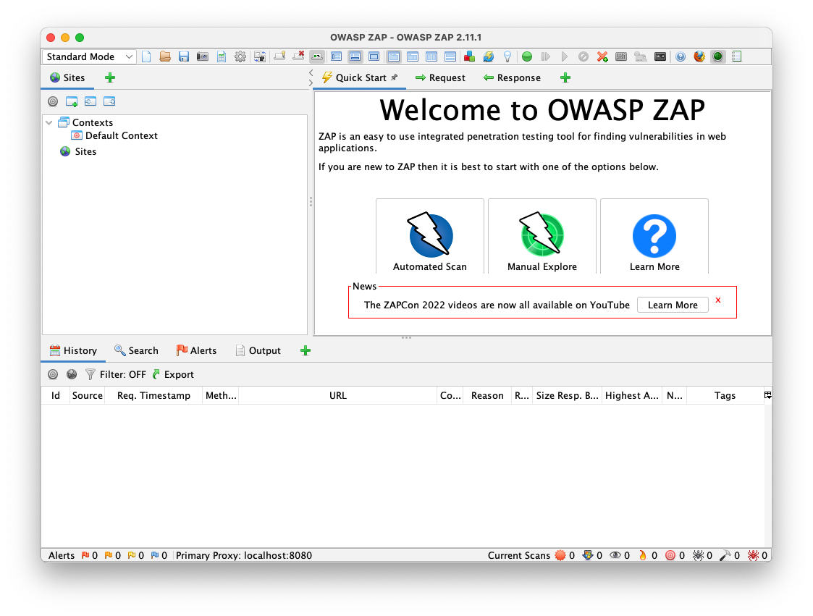Screen dimensions: 813x616
Task: Open Options via the gear icon
Action: 240,56
